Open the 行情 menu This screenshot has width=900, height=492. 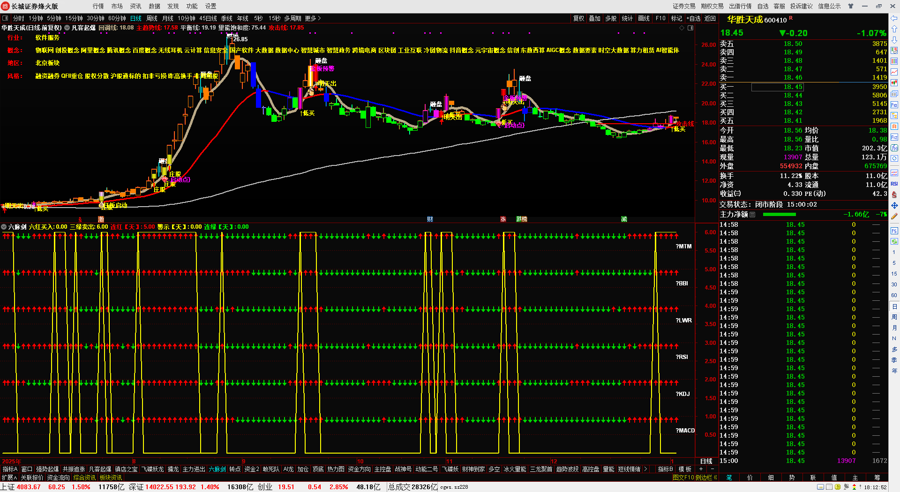coord(98,6)
